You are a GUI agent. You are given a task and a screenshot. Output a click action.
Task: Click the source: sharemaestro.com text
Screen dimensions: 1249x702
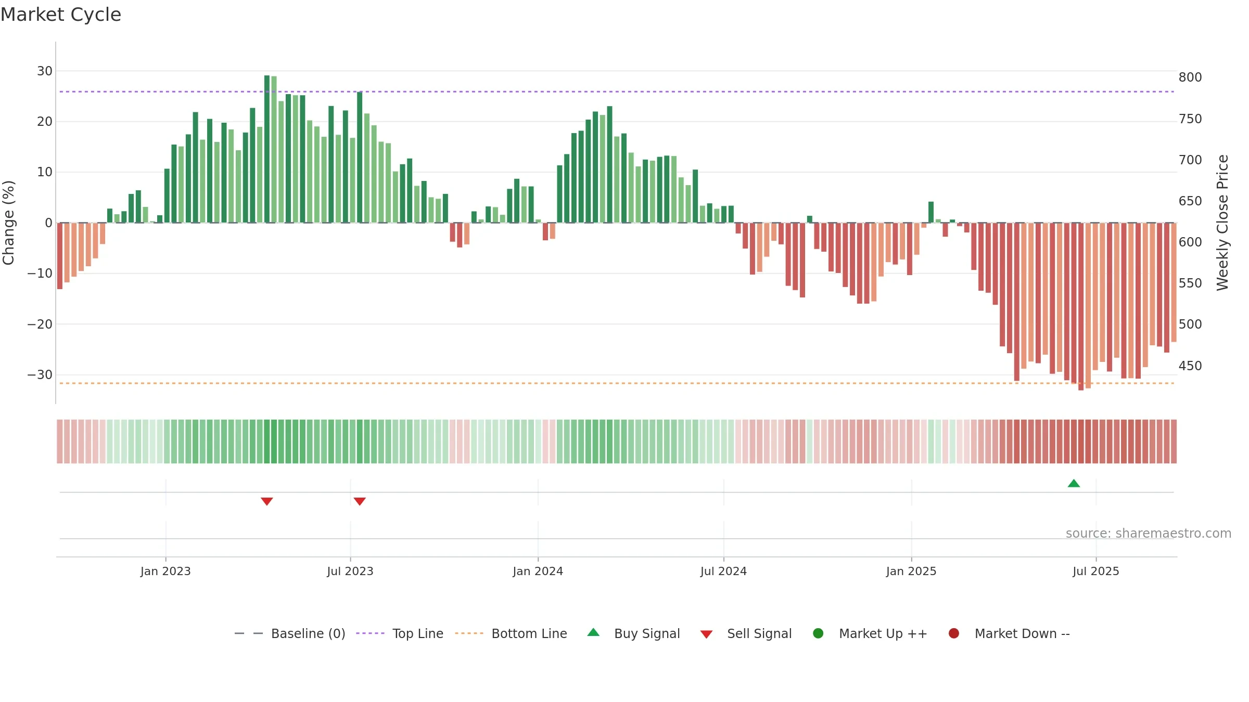1149,533
